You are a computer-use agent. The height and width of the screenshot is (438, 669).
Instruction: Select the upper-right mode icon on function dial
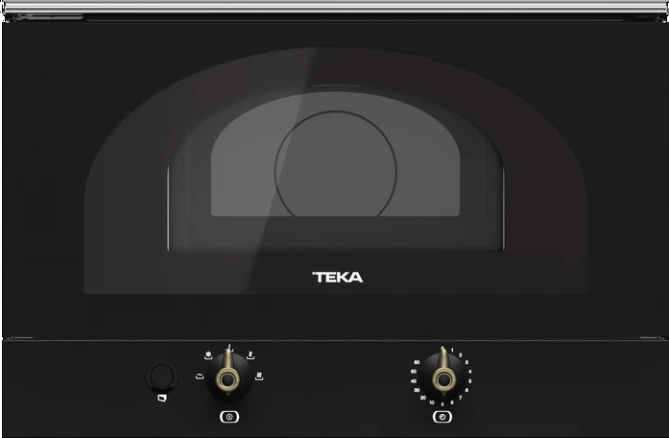coord(251,355)
